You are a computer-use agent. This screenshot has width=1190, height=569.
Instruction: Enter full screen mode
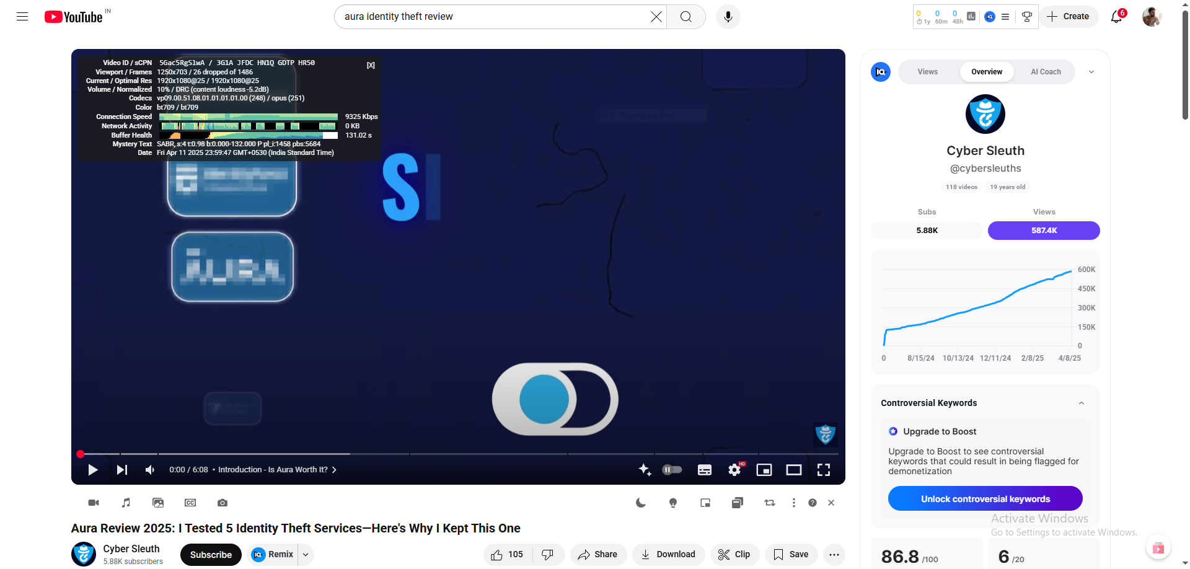824,470
